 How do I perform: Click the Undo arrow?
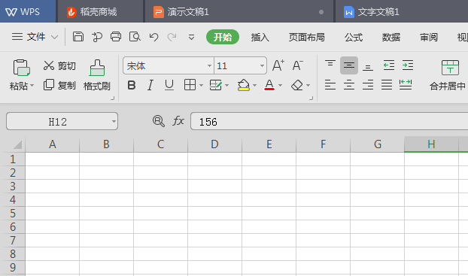click(153, 37)
